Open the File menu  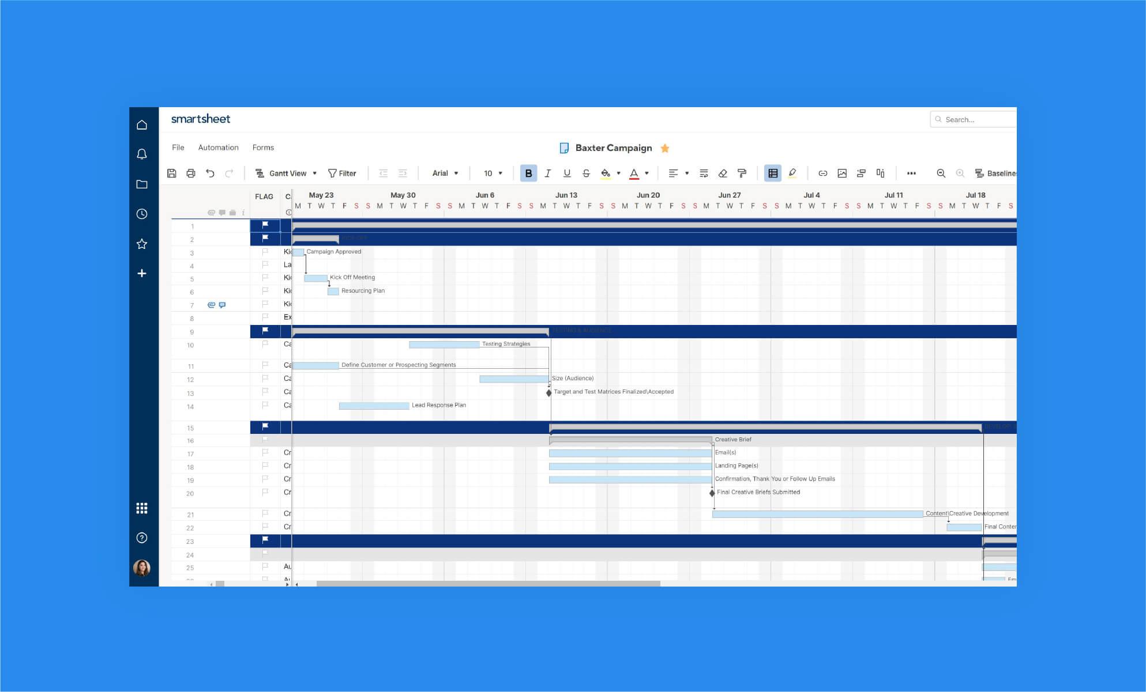[x=178, y=148]
